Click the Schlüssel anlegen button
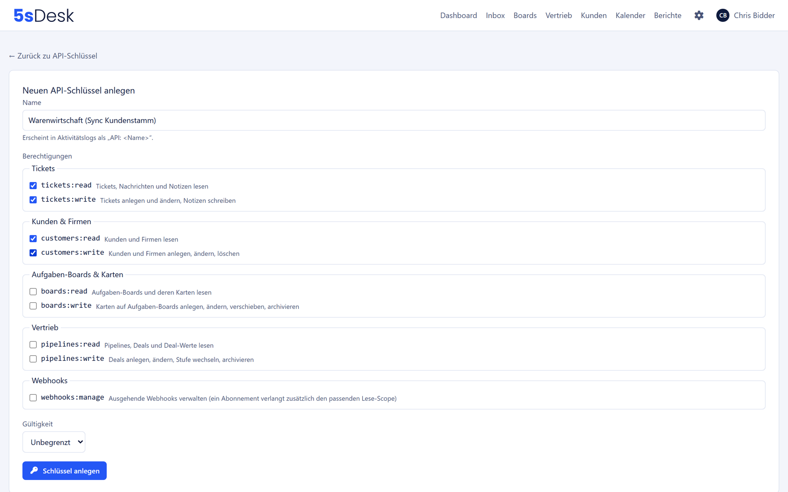The width and height of the screenshot is (788, 492). click(65, 471)
